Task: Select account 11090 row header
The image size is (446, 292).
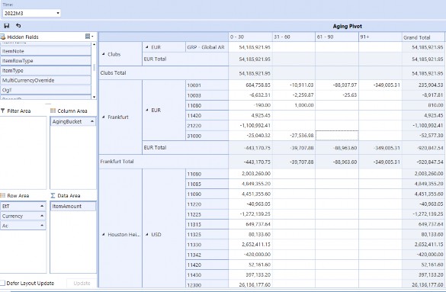Action: tap(207, 194)
